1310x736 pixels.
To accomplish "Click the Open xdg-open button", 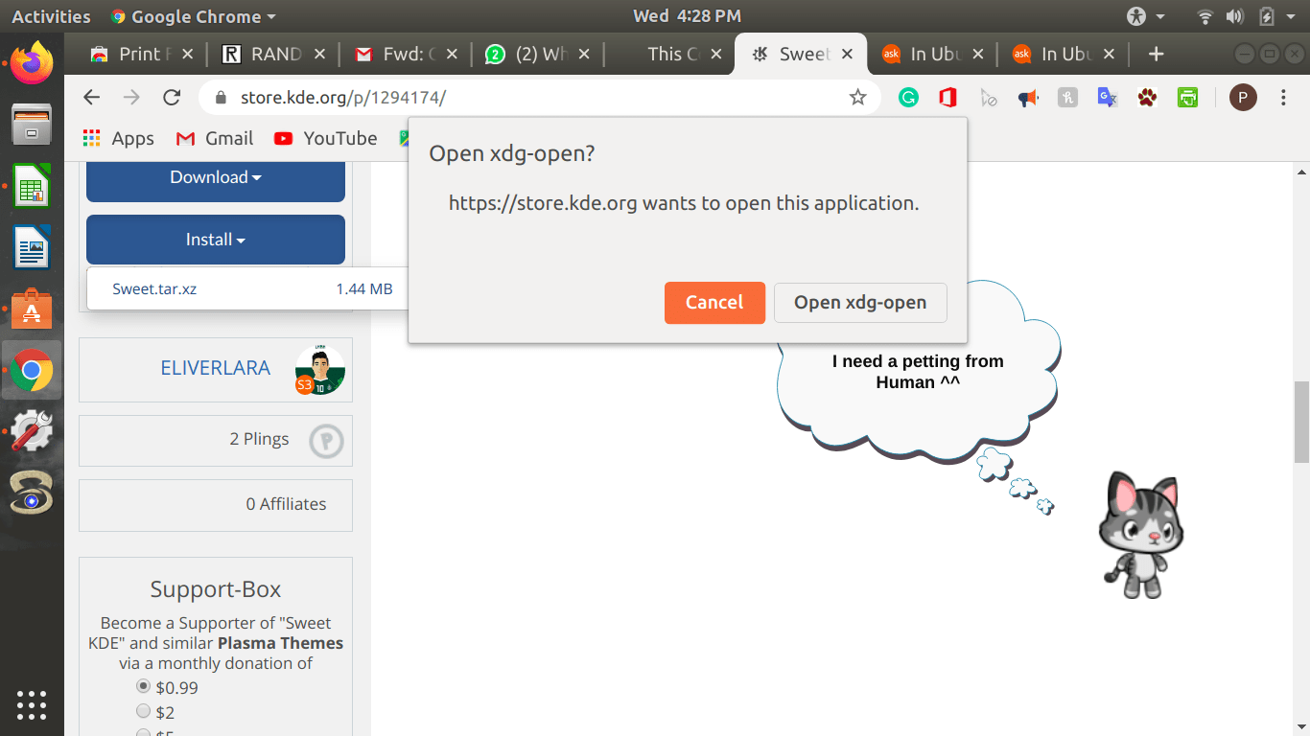I will 859,302.
